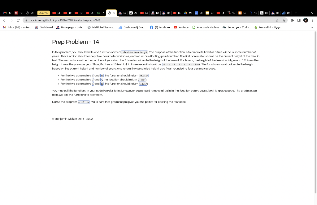Open the side panel icon

[x=299, y=20]
